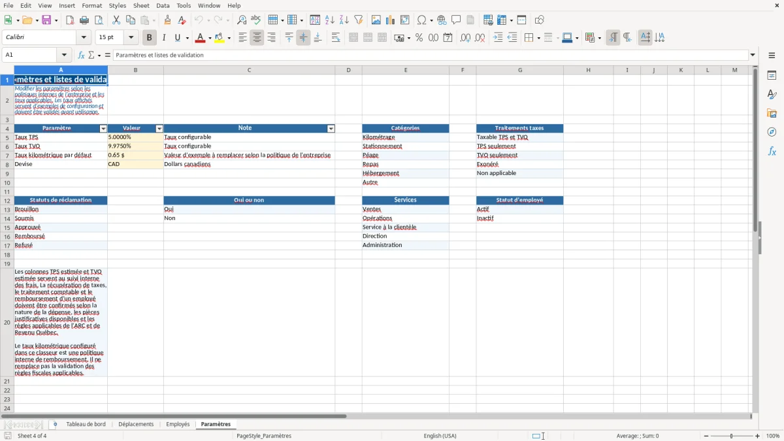This screenshot has height=441, width=784.
Task: Open sidebar Properties deck
Action: pos(772,76)
